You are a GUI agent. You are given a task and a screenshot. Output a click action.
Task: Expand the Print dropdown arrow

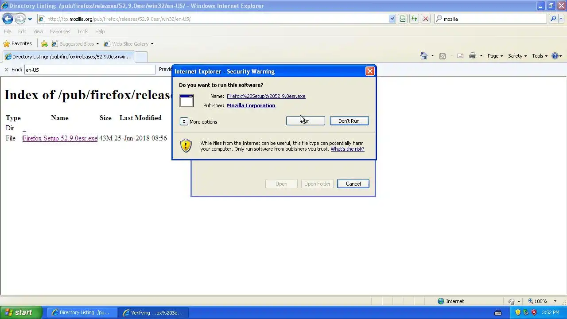point(481,56)
